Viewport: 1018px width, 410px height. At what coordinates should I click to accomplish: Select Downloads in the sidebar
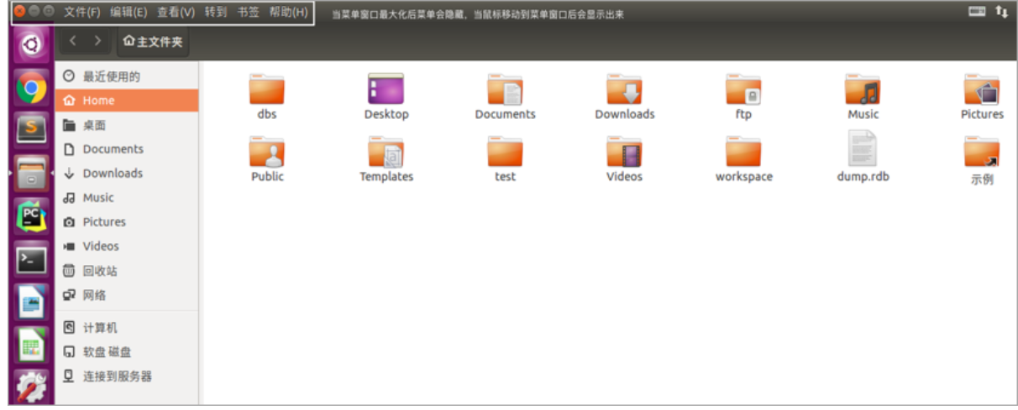coord(127,174)
